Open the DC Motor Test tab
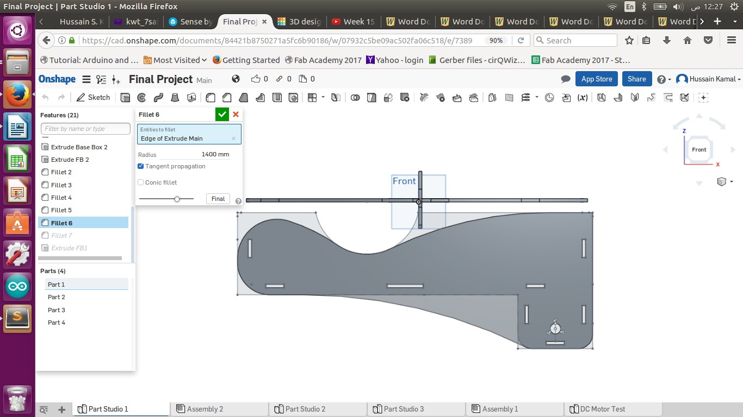Viewport: 743px width, 417px height. coord(603,409)
